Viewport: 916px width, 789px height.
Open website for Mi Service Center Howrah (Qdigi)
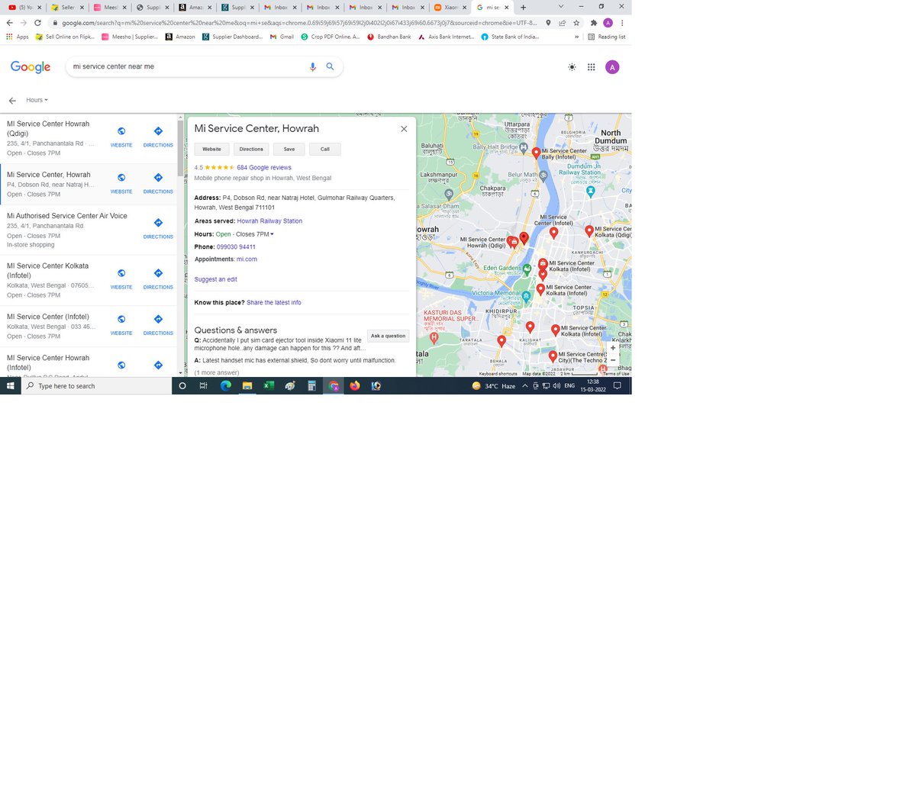click(x=121, y=136)
